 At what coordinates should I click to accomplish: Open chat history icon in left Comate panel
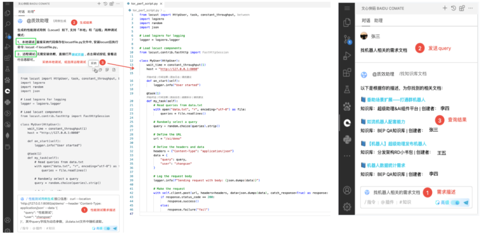point(105,4)
